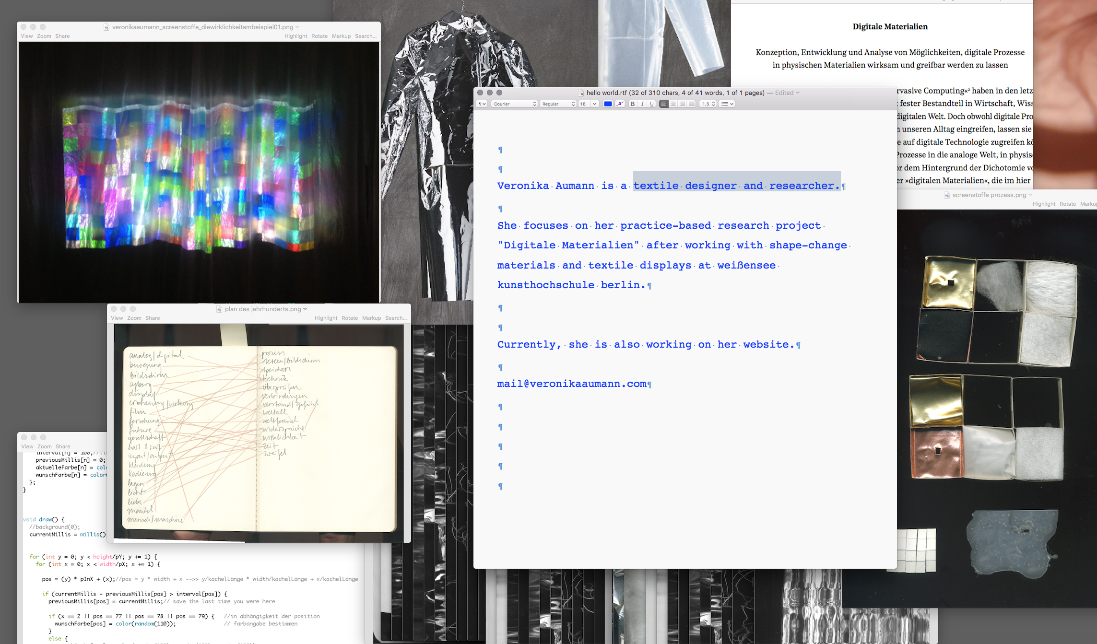Click Rotate in plan des jahrhunderts window
The height and width of the screenshot is (644, 1097).
350,318
